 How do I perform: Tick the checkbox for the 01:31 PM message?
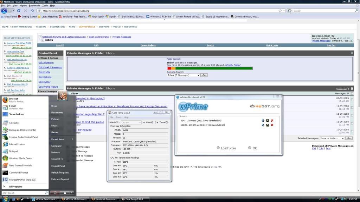pos(352,115)
